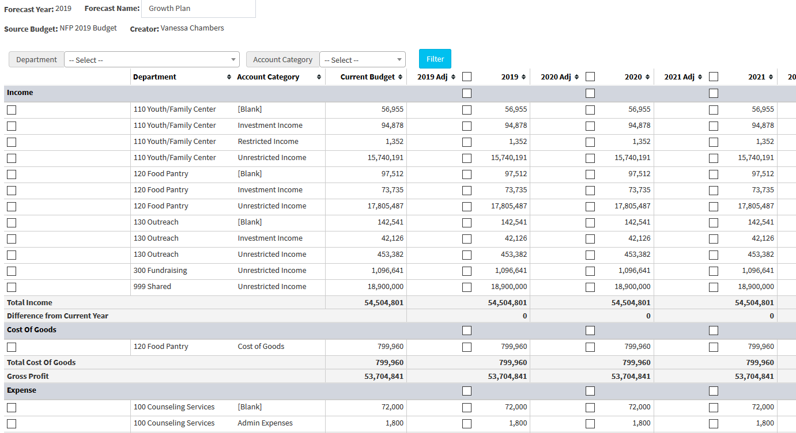Viewport: 796px width, 433px height.
Task: Select row checkbox for 100 Counseling Services Admin Expenses
Action: point(12,424)
